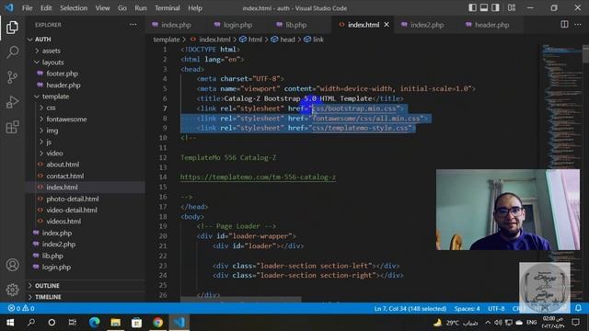Open the Terminal menu
The image size is (589, 331).
coord(167,8)
